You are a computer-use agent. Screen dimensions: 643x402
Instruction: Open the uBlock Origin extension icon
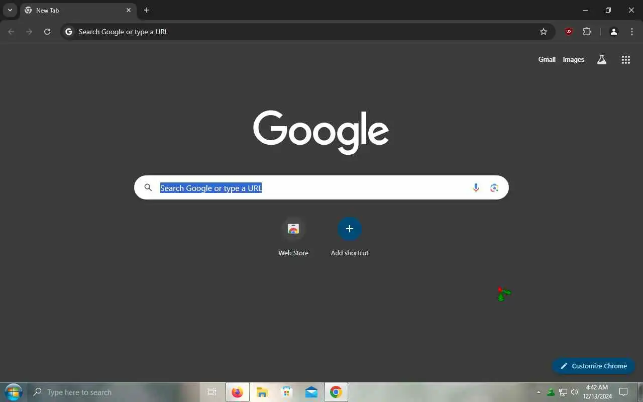569,32
